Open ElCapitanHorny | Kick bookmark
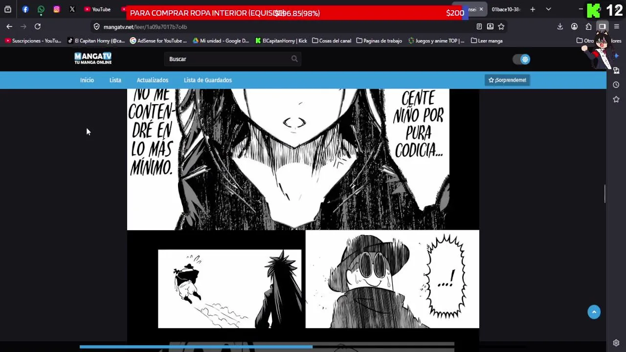The image size is (626, 352). click(281, 41)
